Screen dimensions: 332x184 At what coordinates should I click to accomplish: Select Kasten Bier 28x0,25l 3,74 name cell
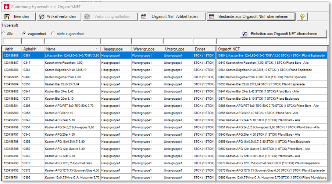coord(72,84)
